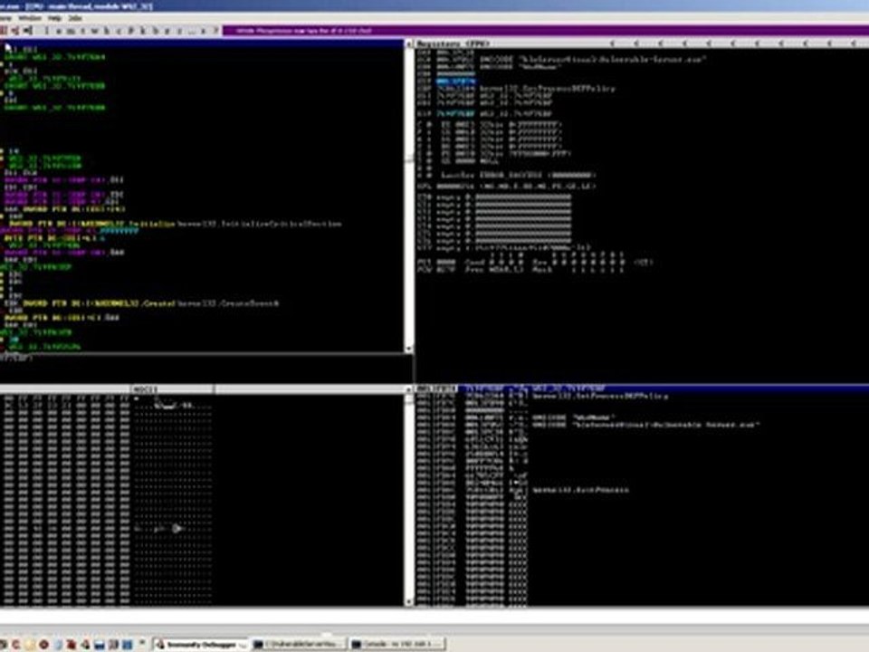Open the Window menu
The height and width of the screenshot is (652, 869).
coord(30,18)
